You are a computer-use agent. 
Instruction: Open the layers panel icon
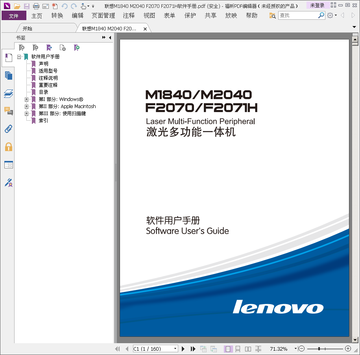pyautogui.click(x=9, y=93)
